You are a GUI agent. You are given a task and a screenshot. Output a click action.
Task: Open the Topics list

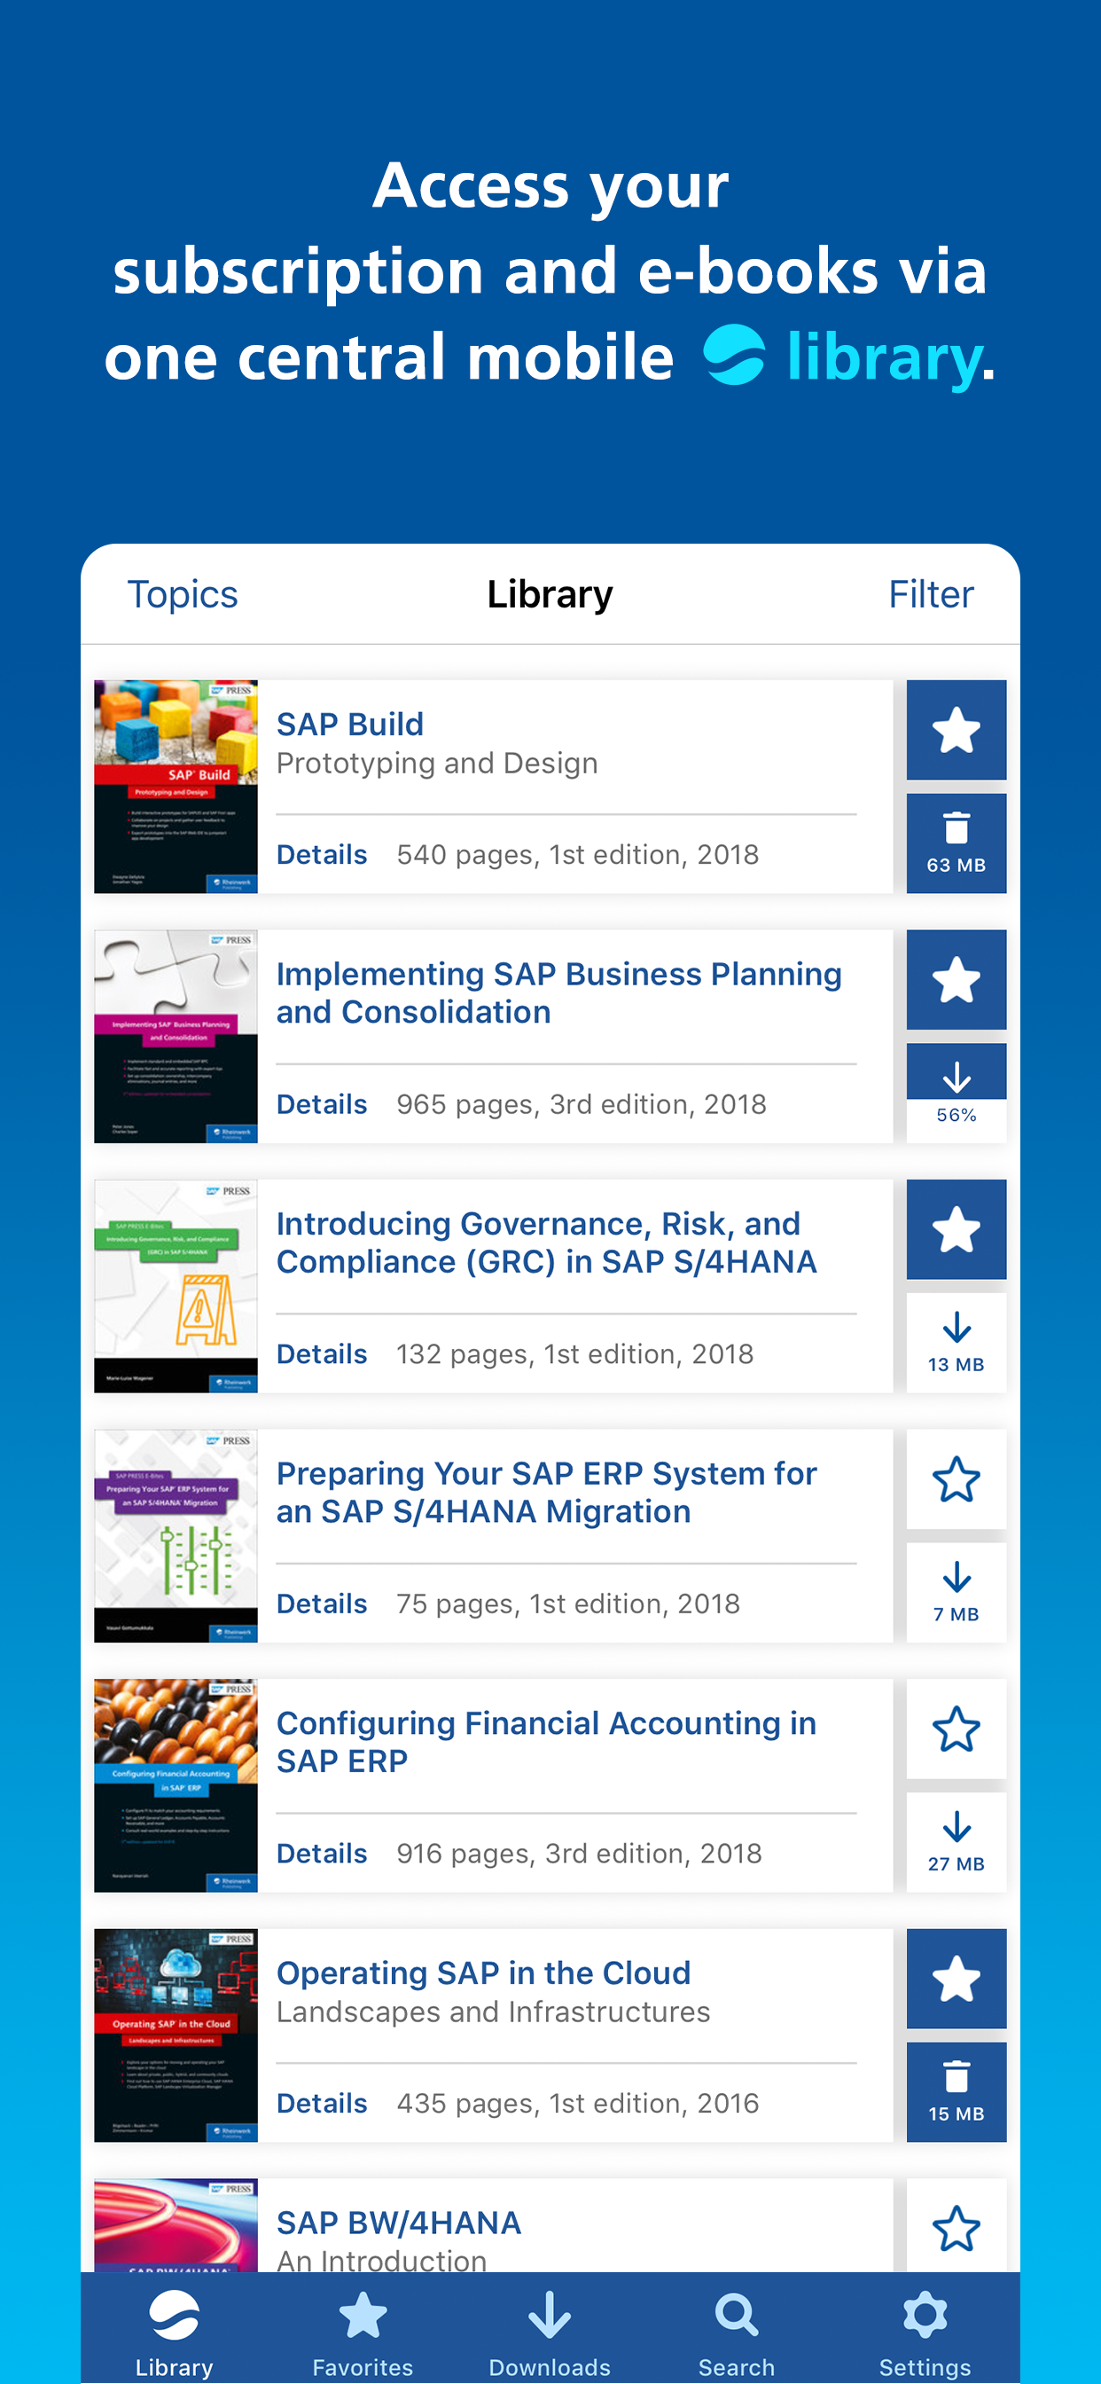[183, 594]
